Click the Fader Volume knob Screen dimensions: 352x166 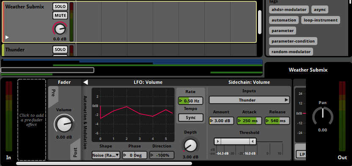point(64,124)
